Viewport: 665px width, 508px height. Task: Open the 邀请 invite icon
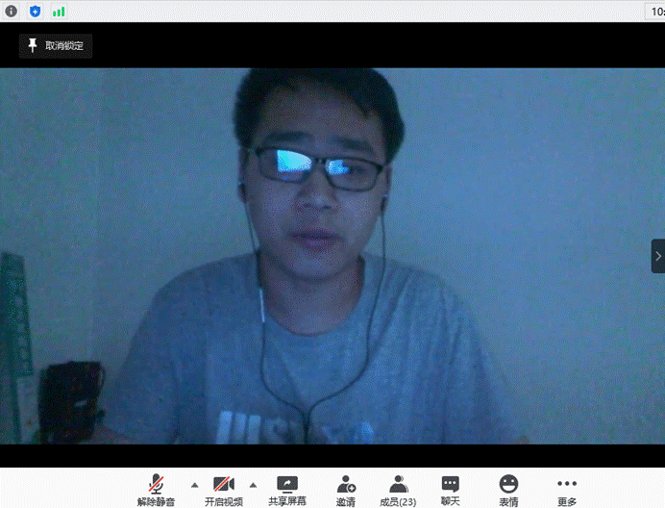(x=346, y=484)
